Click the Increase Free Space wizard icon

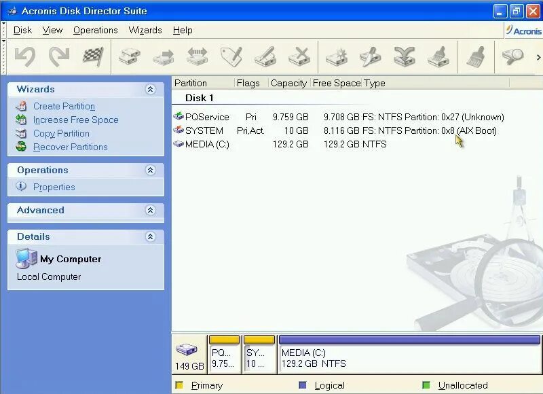pyautogui.click(x=21, y=120)
